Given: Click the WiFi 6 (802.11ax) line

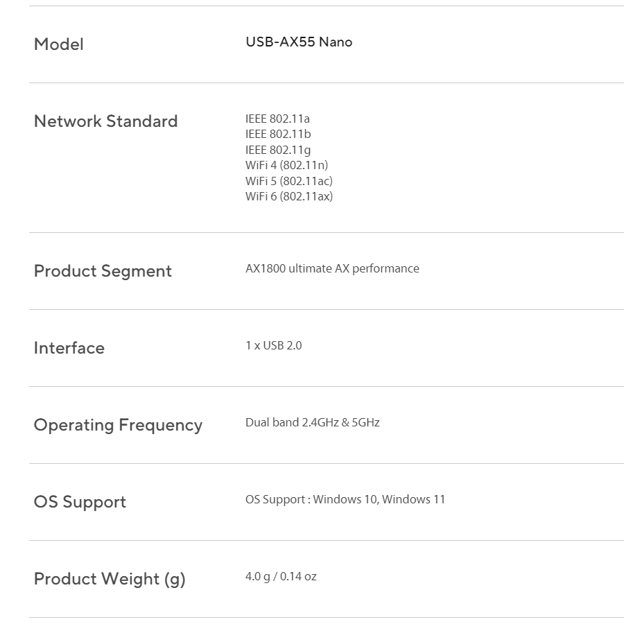Looking at the screenshot, I should tap(288, 196).
